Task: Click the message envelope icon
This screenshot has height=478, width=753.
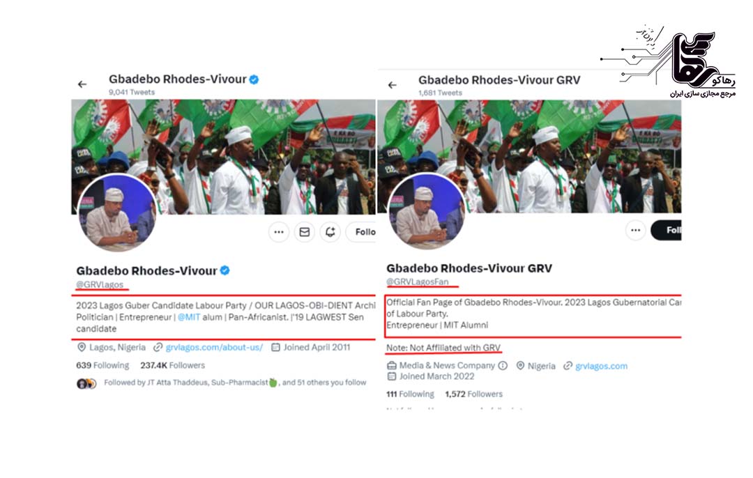Action: [304, 232]
